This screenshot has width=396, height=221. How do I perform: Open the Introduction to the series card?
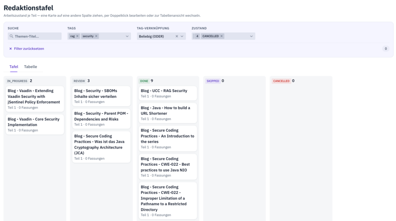point(168,138)
